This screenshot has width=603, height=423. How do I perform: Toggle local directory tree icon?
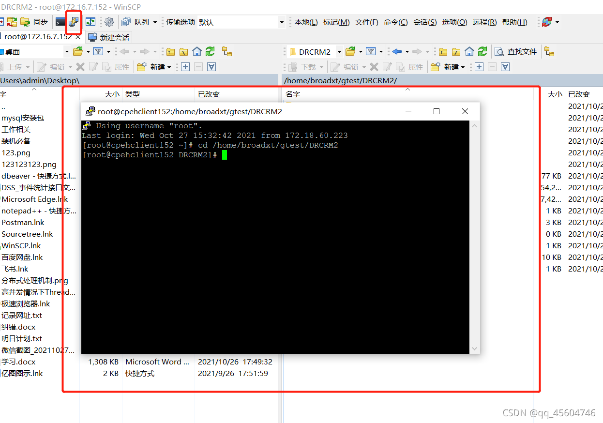(227, 51)
